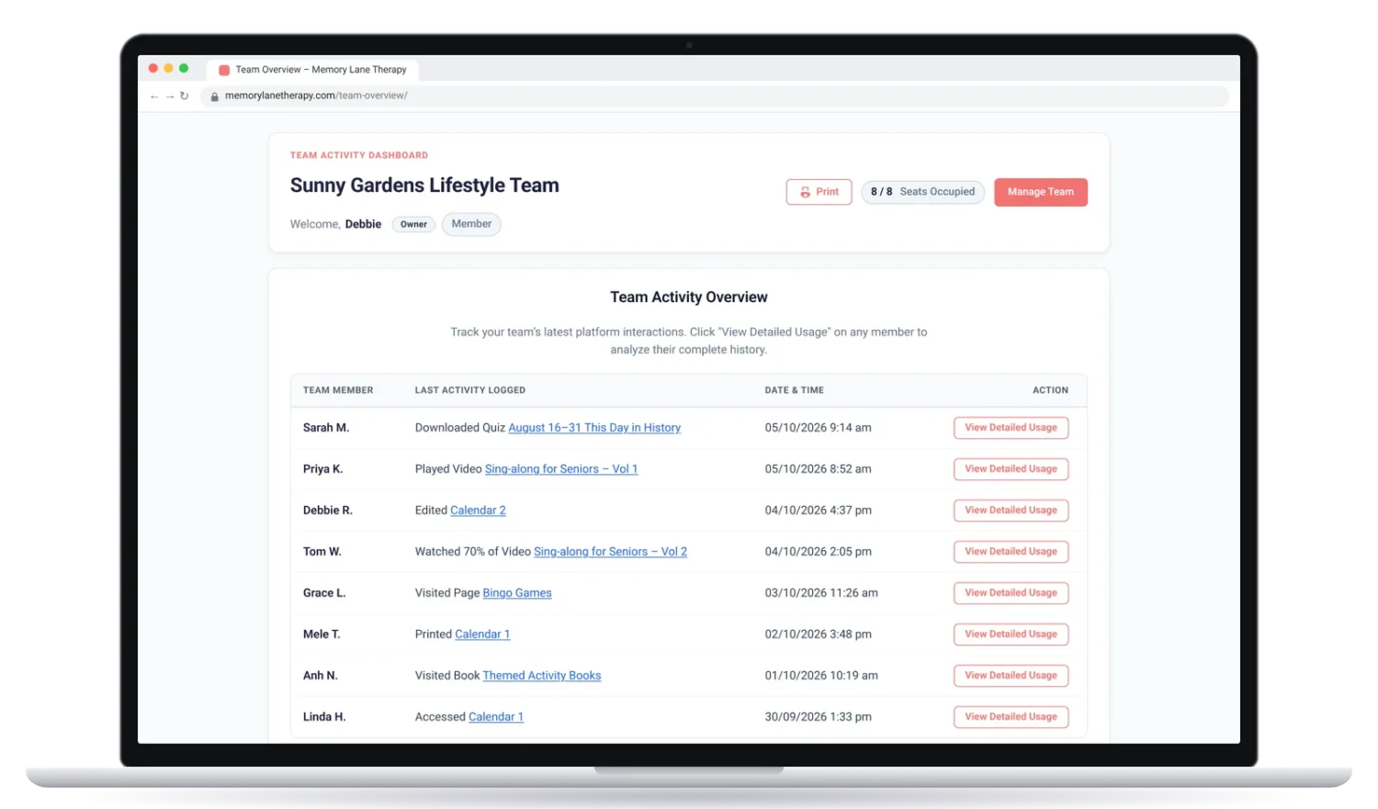Image resolution: width=1378 pixels, height=809 pixels.
Task: Click the Last Activity Logged column header
Action: click(470, 390)
